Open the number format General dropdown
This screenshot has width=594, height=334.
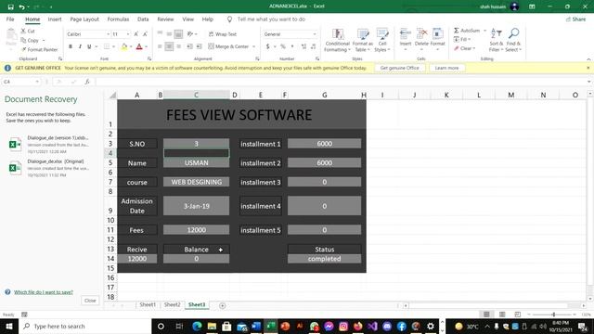[315, 34]
